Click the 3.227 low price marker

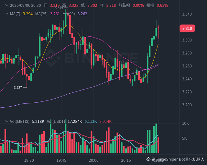[x=18, y=88]
